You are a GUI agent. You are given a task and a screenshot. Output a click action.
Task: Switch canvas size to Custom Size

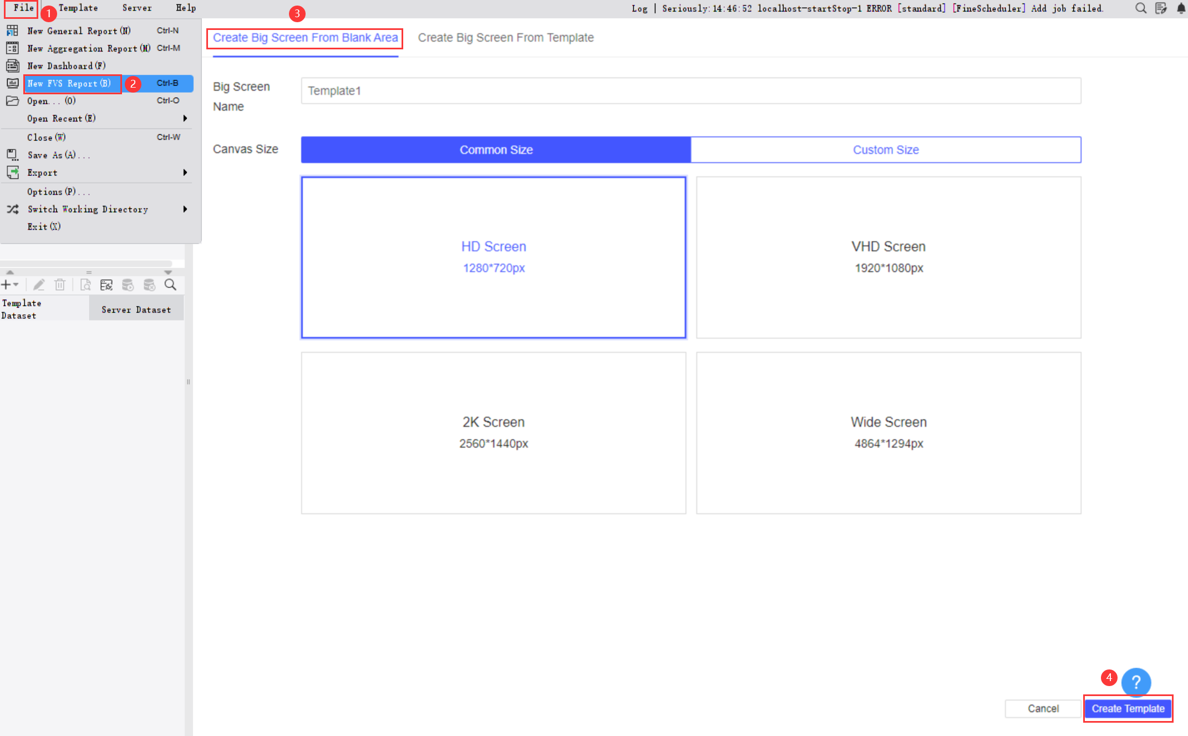coord(886,149)
